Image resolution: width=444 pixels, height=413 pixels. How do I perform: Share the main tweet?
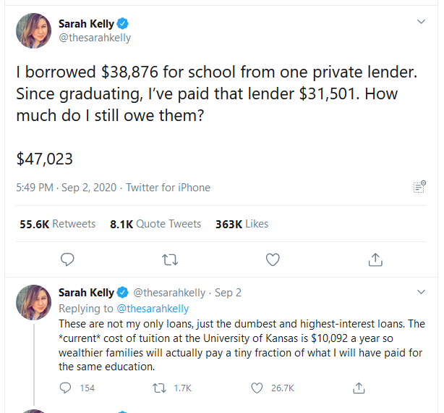point(375,259)
